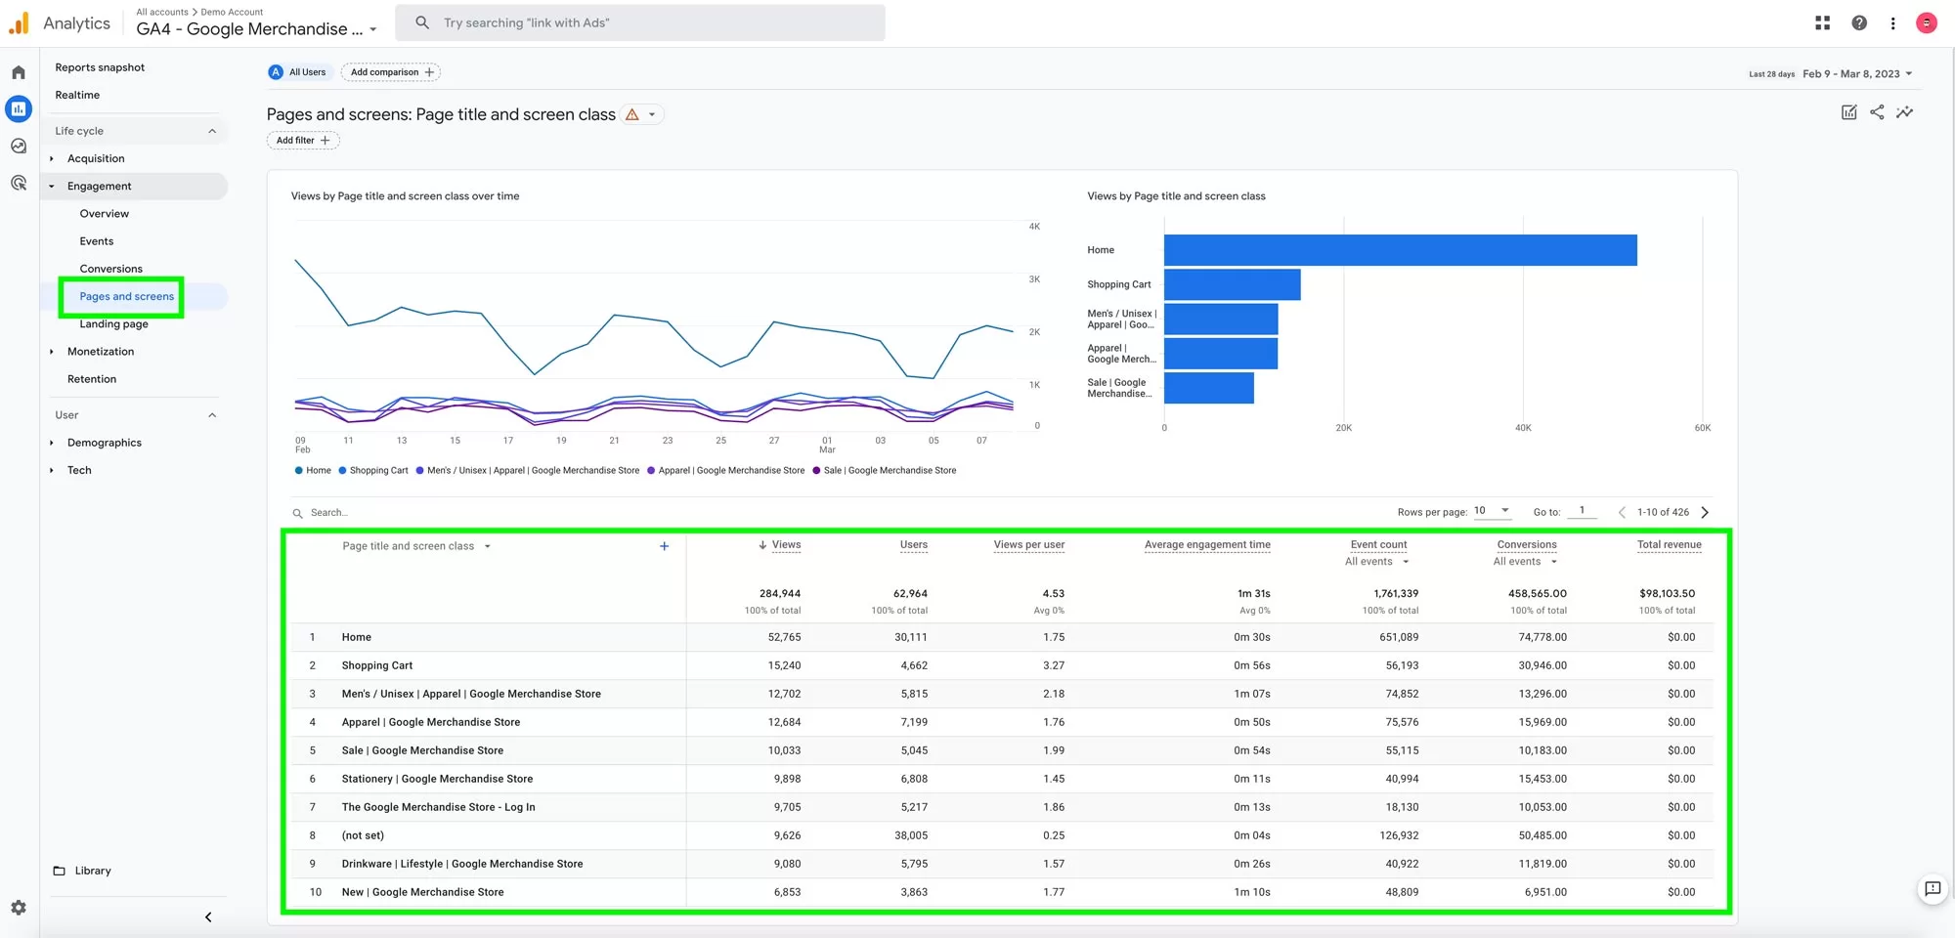Open Rows per page dropdown
1955x938 pixels.
pyautogui.click(x=1492, y=510)
